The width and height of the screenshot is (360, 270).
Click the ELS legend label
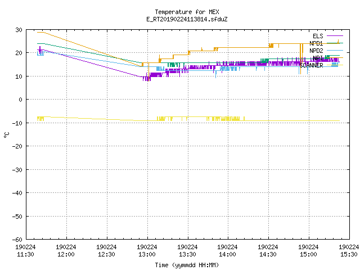[x=318, y=36]
